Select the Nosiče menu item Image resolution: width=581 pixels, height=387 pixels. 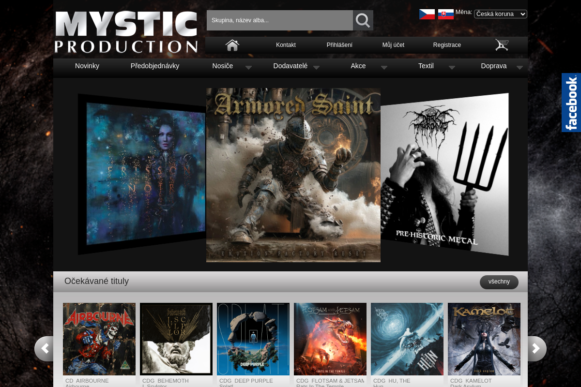coord(223,66)
